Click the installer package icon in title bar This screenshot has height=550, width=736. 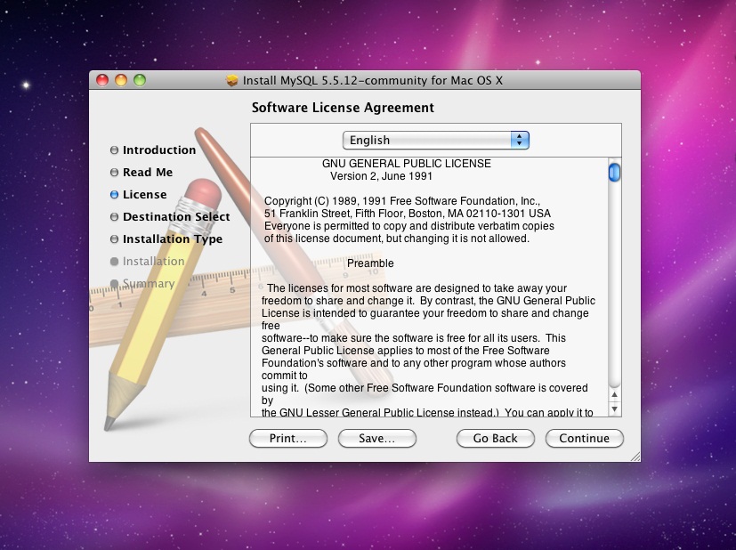(x=232, y=81)
